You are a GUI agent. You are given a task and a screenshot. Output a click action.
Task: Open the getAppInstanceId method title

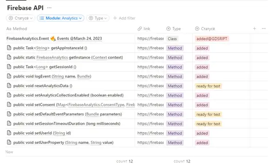click(x=50, y=48)
